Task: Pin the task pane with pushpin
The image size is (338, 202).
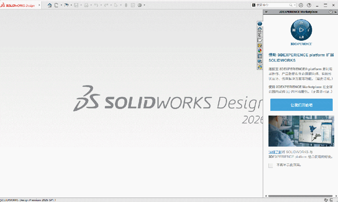Action: point(335,12)
